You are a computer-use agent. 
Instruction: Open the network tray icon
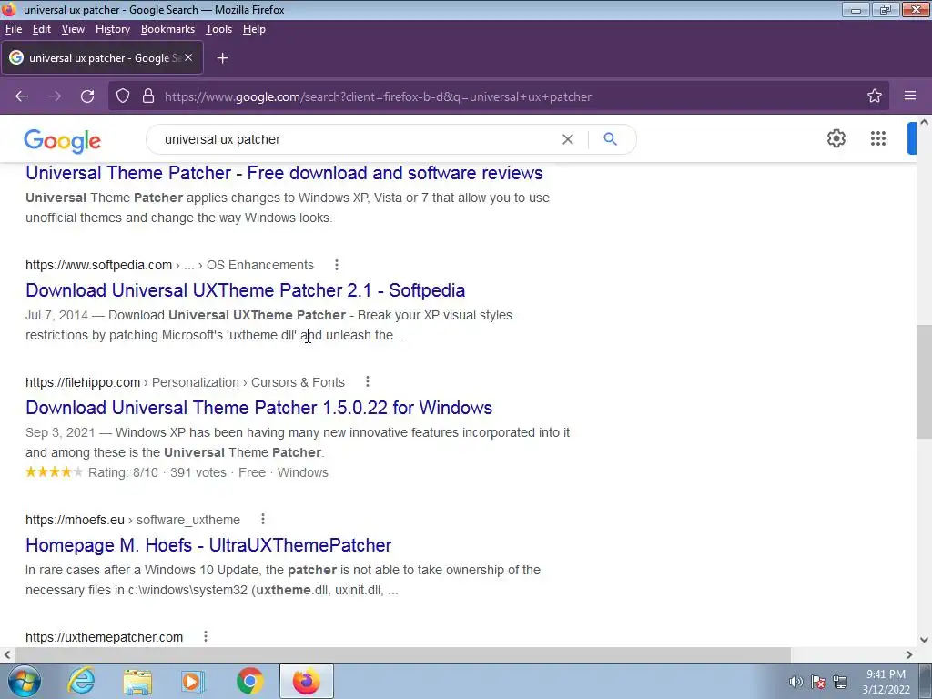point(840,682)
